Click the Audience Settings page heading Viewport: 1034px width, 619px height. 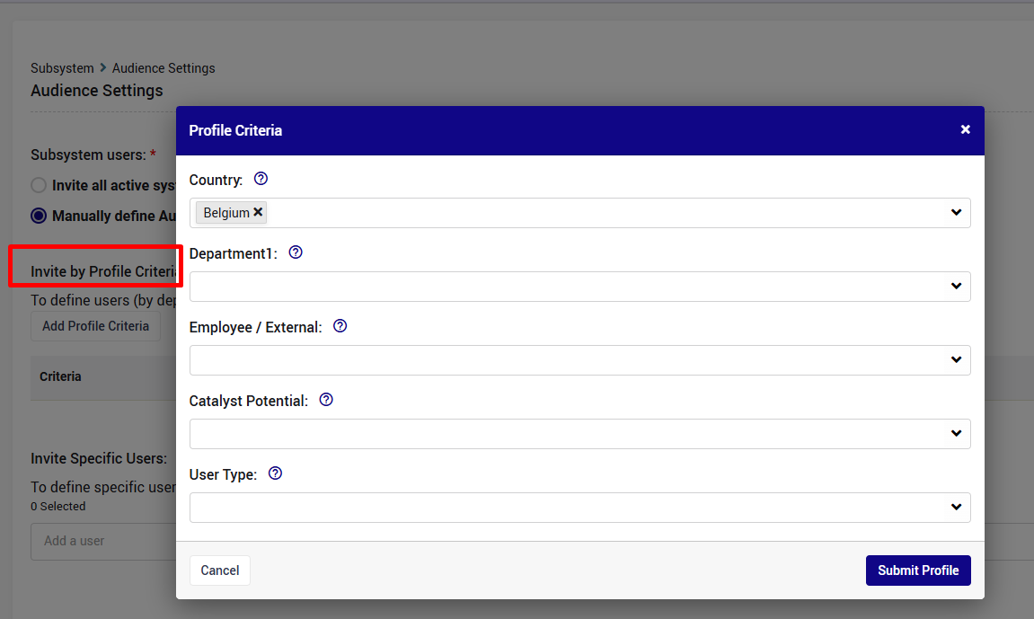[x=97, y=91]
